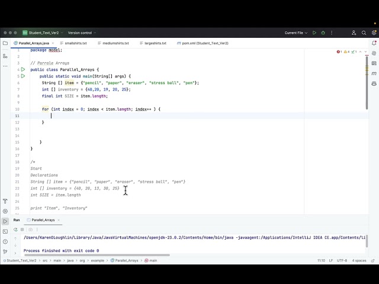
Task: Click the console horizontal scrollbar
Action: click(x=97, y=255)
